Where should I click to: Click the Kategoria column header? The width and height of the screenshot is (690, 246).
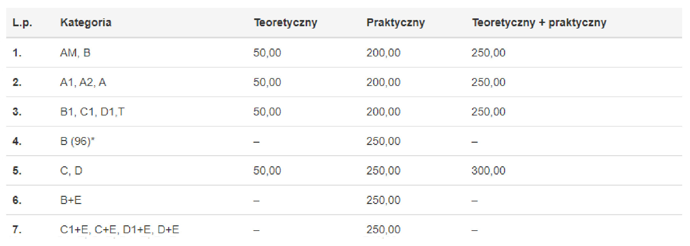[86, 23]
